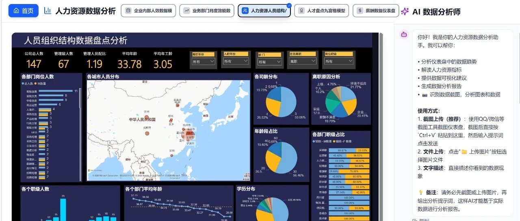
Task: Click the medal icon in 人才盘点 tab
Action: tap(301, 11)
